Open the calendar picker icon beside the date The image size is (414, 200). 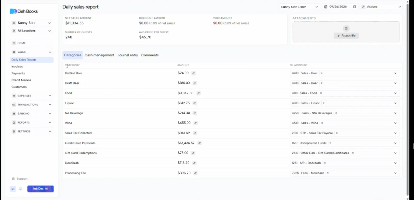(x=354, y=7)
